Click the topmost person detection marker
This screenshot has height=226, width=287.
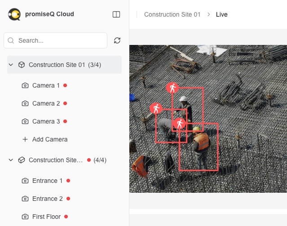coord(172,88)
